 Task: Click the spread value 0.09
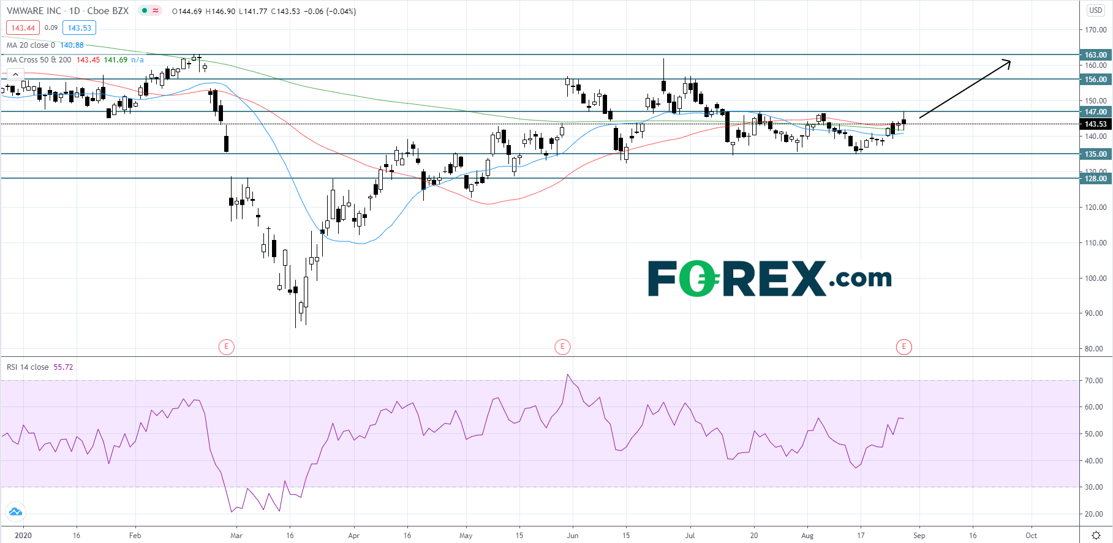[51, 28]
